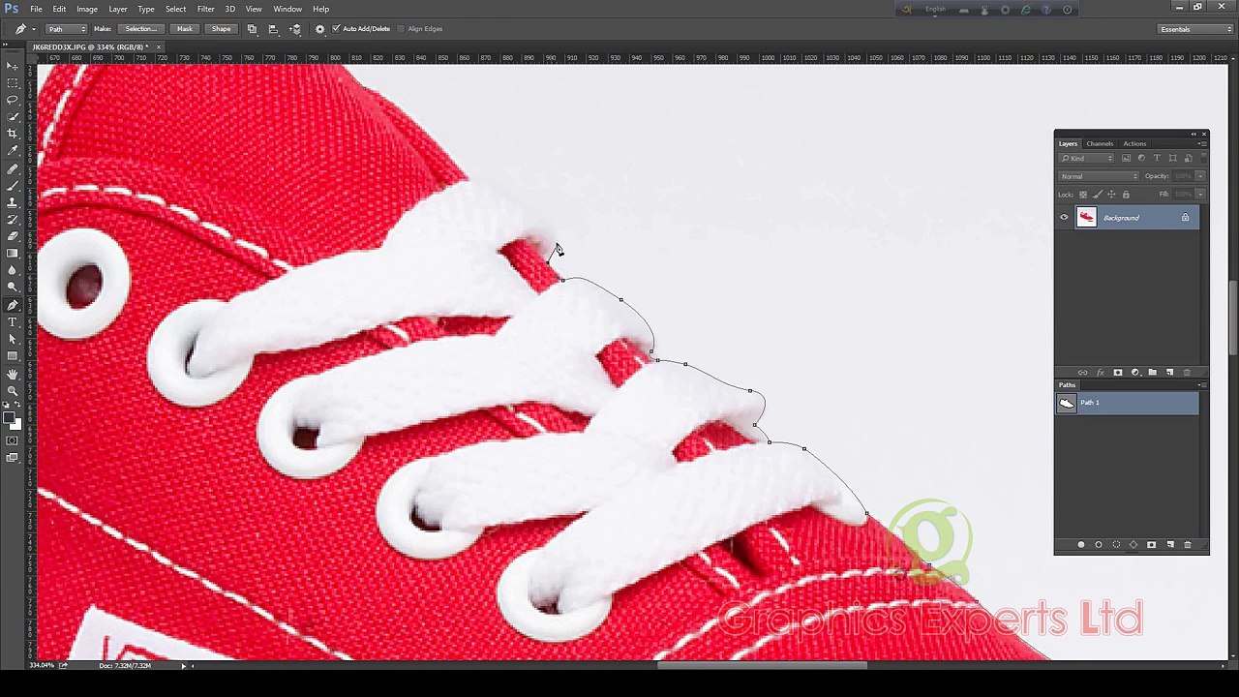Toggle adjustment layer filter
Viewport: 1239px width, 697px height.
click(x=1141, y=158)
